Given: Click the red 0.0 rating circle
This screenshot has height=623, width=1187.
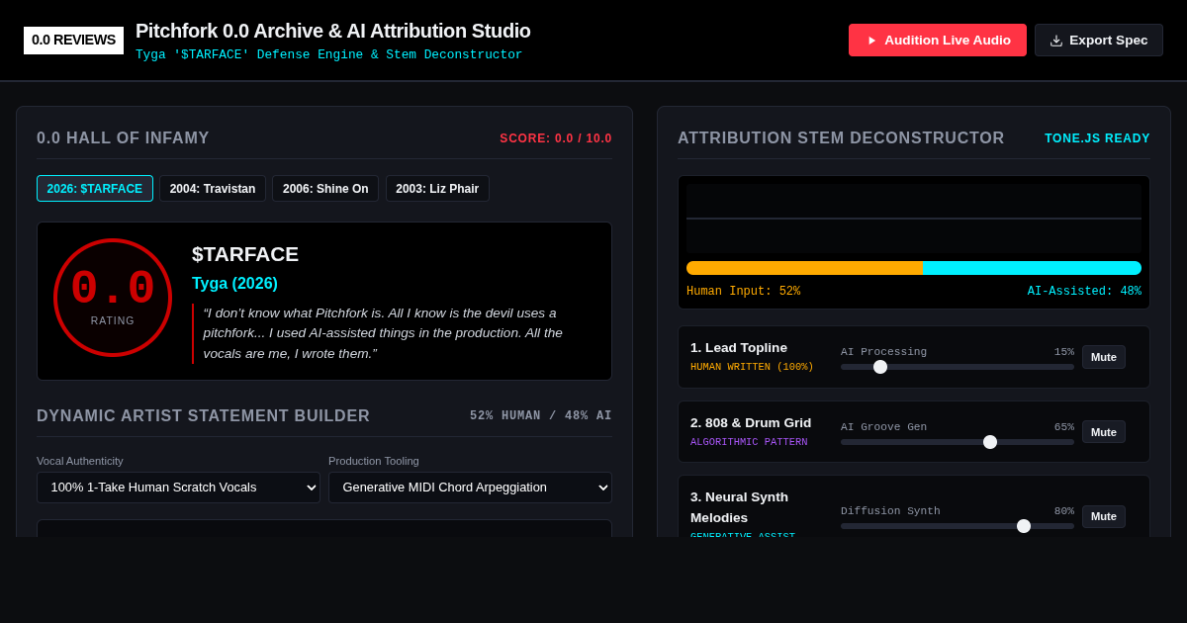Looking at the screenshot, I should coord(113,298).
